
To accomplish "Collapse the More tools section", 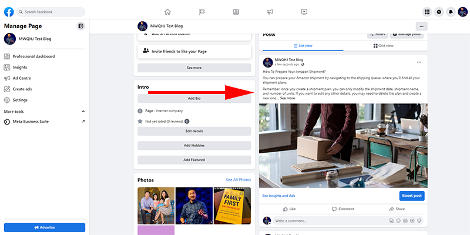I will (83, 112).
